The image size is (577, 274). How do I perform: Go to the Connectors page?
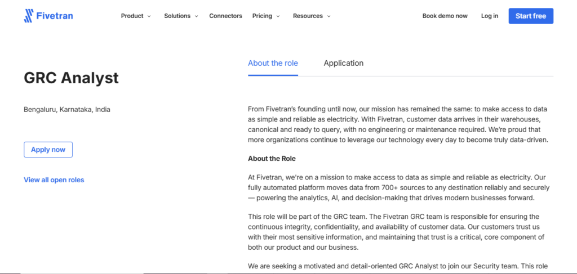pyautogui.click(x=225, y=16)
